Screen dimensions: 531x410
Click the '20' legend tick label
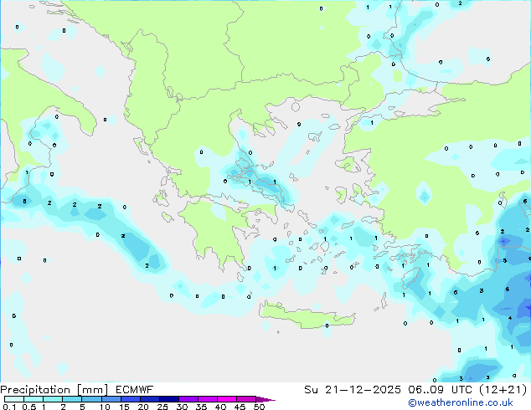143,407
